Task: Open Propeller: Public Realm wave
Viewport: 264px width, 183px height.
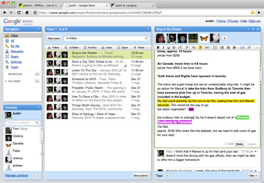Action: pyautogui.click(x=98, y=90)
